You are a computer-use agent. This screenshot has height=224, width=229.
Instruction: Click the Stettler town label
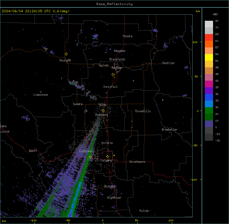168,63
